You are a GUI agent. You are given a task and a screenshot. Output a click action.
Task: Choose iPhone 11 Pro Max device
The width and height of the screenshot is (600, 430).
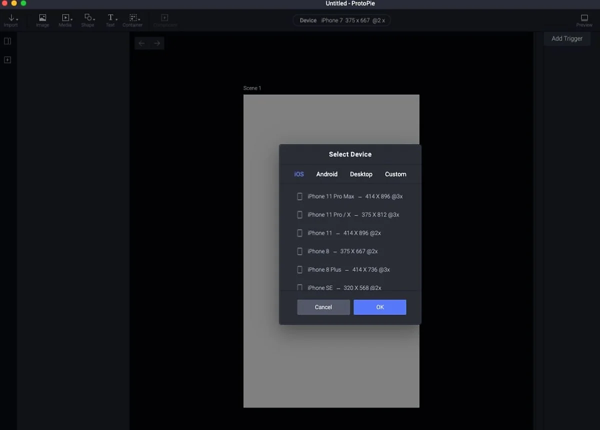(350, 196)
